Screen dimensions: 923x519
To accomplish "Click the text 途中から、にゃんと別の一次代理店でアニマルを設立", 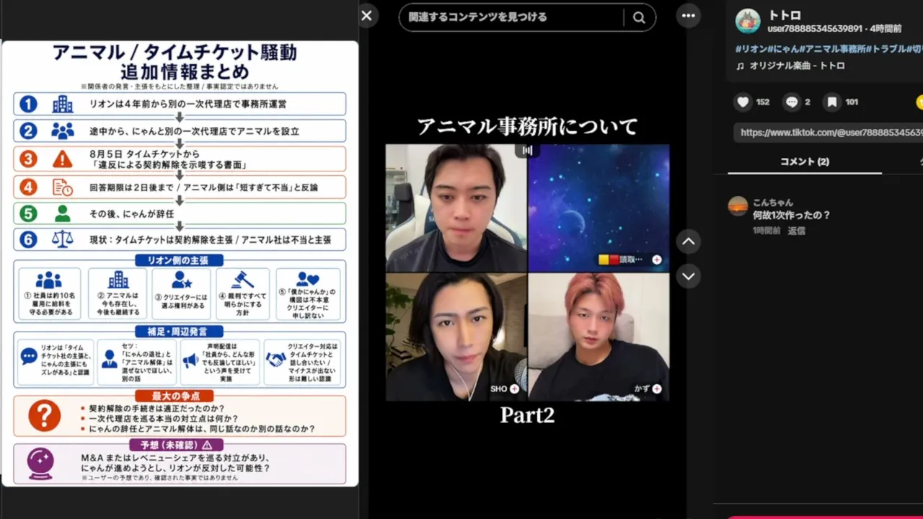I will tap(194, 131).
